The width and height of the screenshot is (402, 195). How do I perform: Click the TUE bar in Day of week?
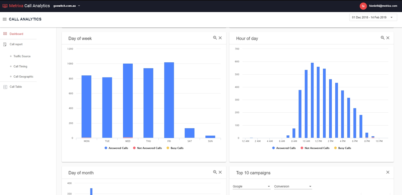click(107, 108)
